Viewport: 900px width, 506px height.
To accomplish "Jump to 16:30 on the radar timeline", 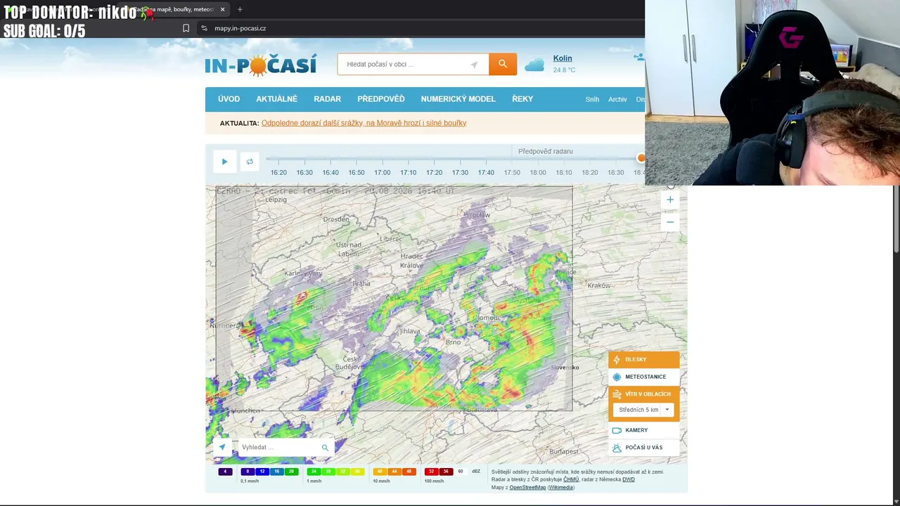I will tap(304, 172).
